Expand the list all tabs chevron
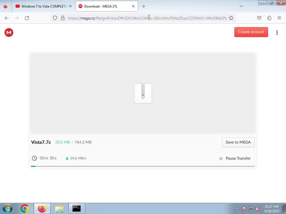 click(241, 6)
